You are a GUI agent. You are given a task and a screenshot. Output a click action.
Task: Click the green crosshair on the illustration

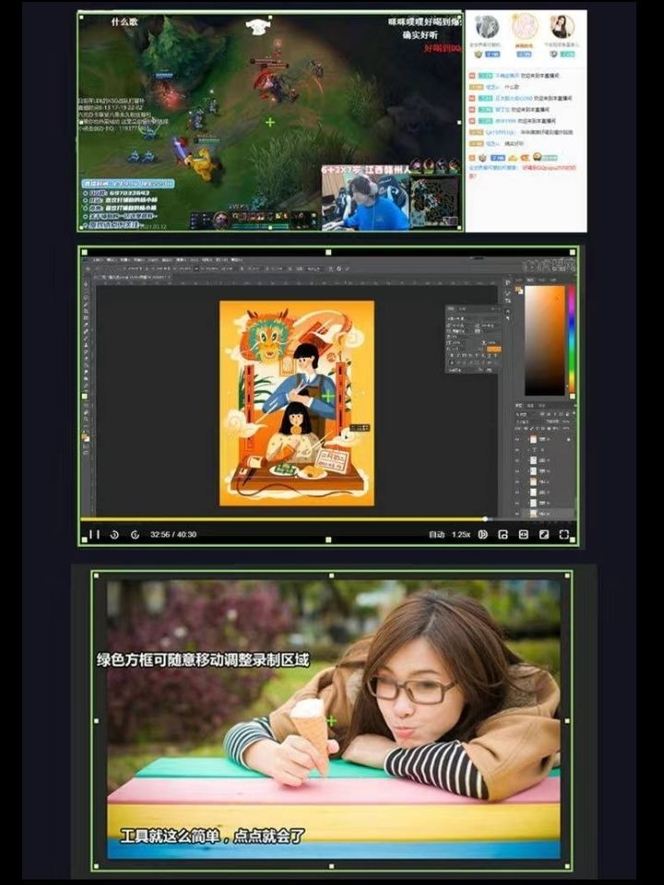point(326,395)
